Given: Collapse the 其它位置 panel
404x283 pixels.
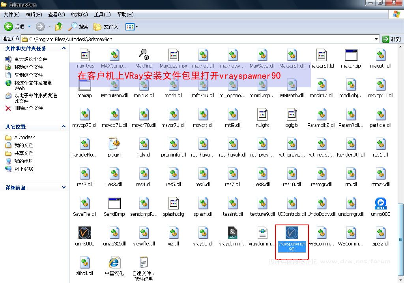Looking at the screenshot, I should pos(64,126).
